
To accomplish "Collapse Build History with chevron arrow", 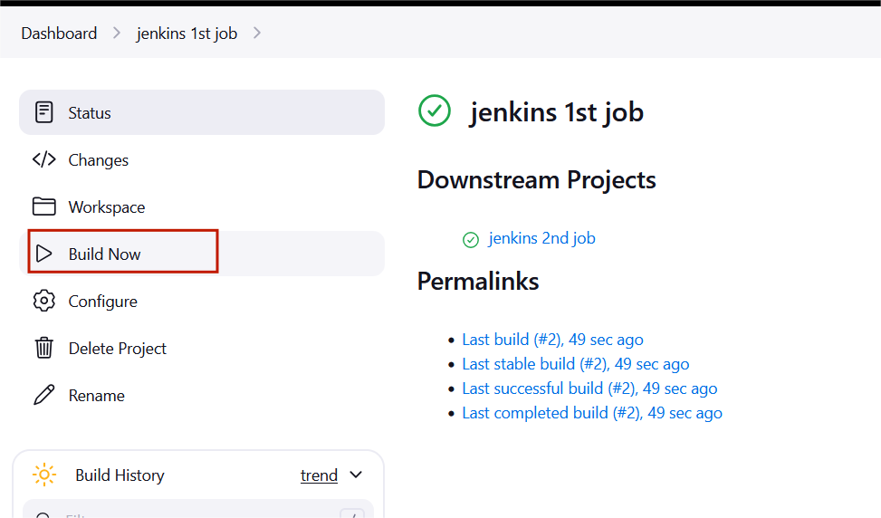I will pos(356,475).
